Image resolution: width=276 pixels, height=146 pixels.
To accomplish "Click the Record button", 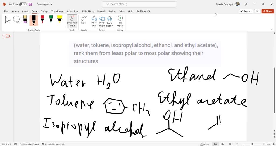I will tap(246, 11).
